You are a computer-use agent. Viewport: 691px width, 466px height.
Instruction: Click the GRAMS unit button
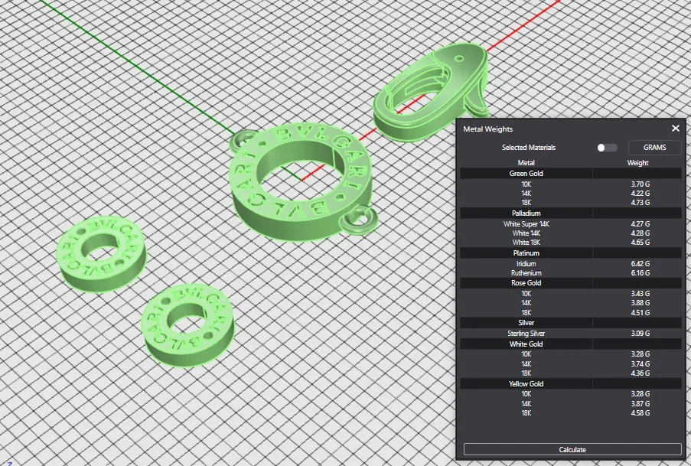click(x=654, y=148)
